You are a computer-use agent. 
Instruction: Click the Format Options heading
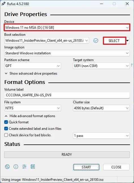click(x=25, y=82)
